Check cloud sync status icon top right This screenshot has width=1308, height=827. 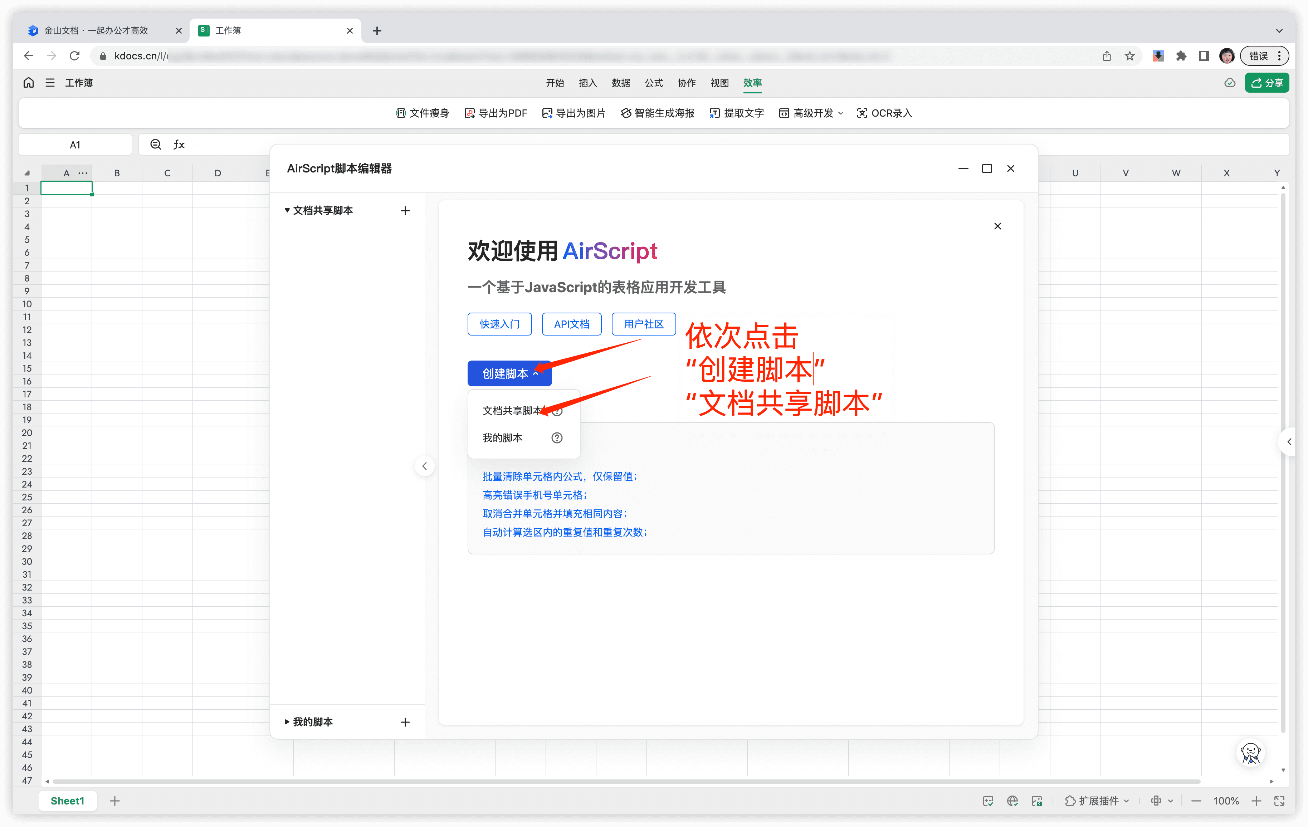pos(1229,83)
